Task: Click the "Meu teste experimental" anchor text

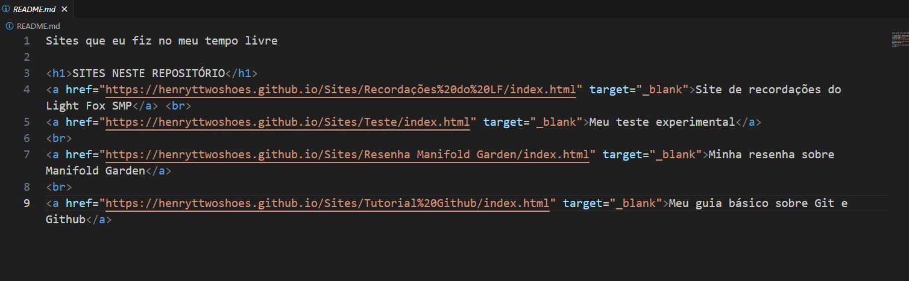Action: pos(662,122)
